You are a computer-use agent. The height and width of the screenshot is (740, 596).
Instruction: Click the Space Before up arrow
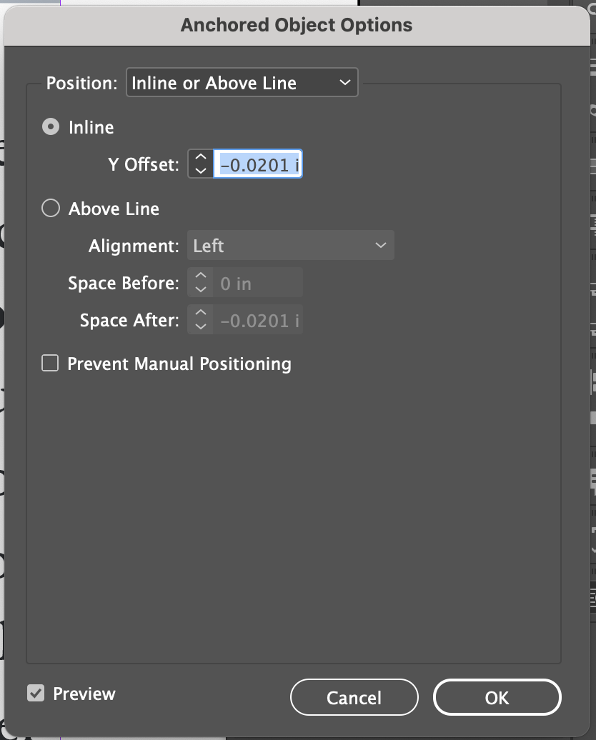(x=200, y=277)
